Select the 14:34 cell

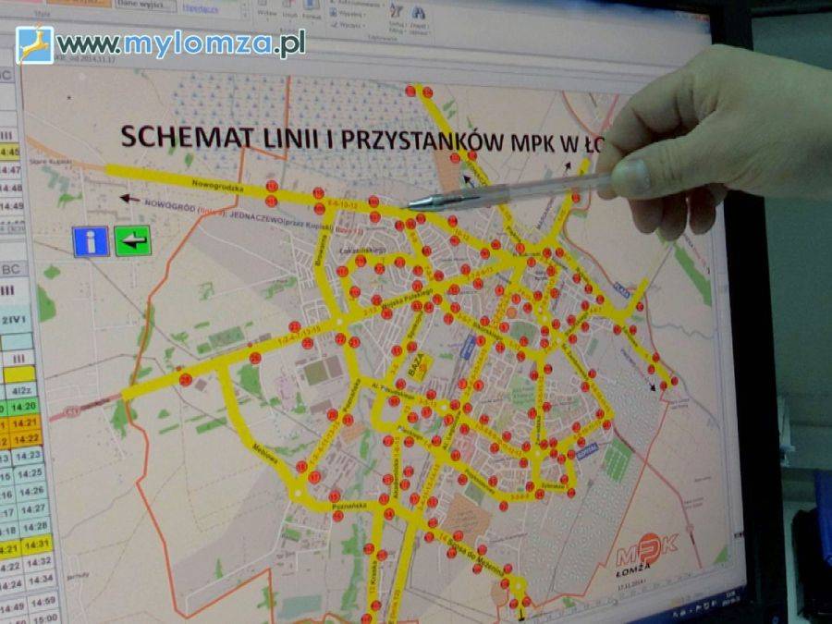click(x=41, y=579)
